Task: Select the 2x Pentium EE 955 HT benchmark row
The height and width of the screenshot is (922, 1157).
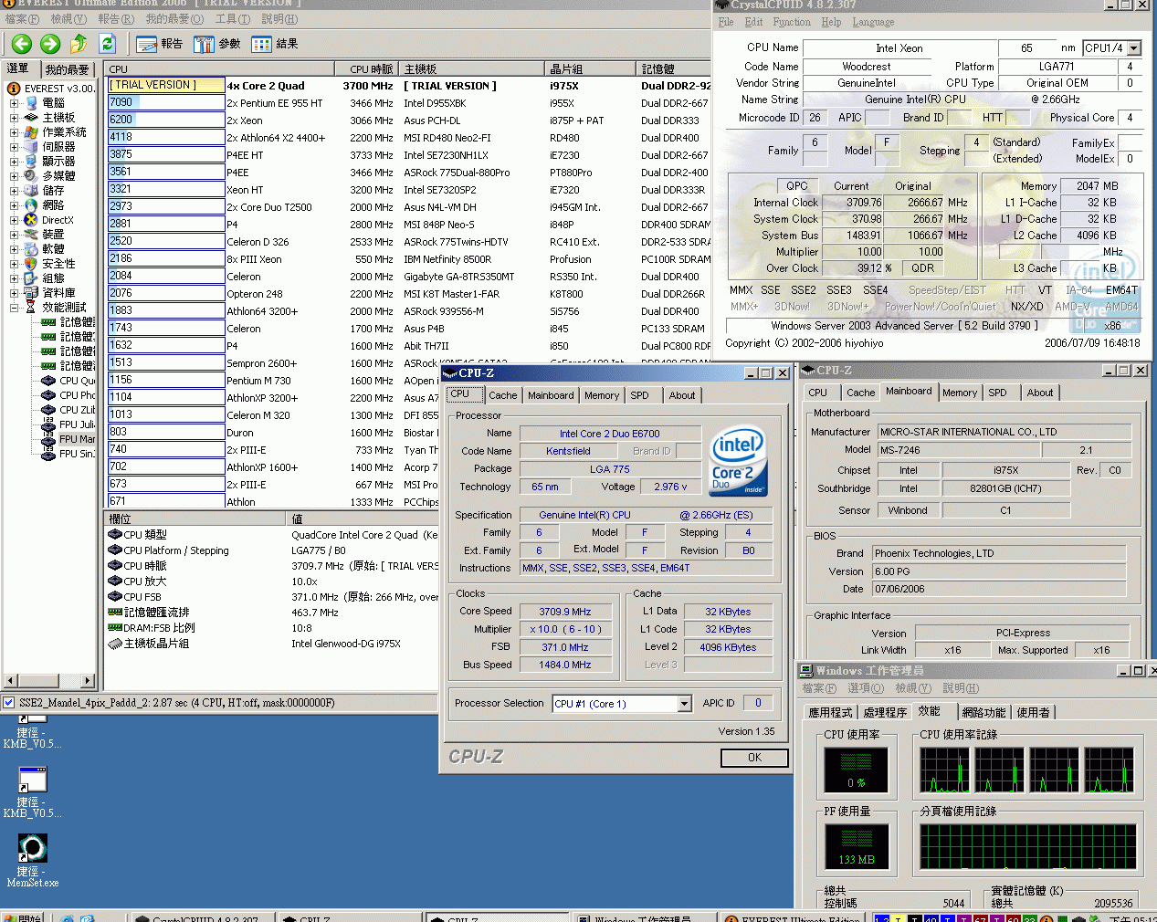Action: point(410,103)
